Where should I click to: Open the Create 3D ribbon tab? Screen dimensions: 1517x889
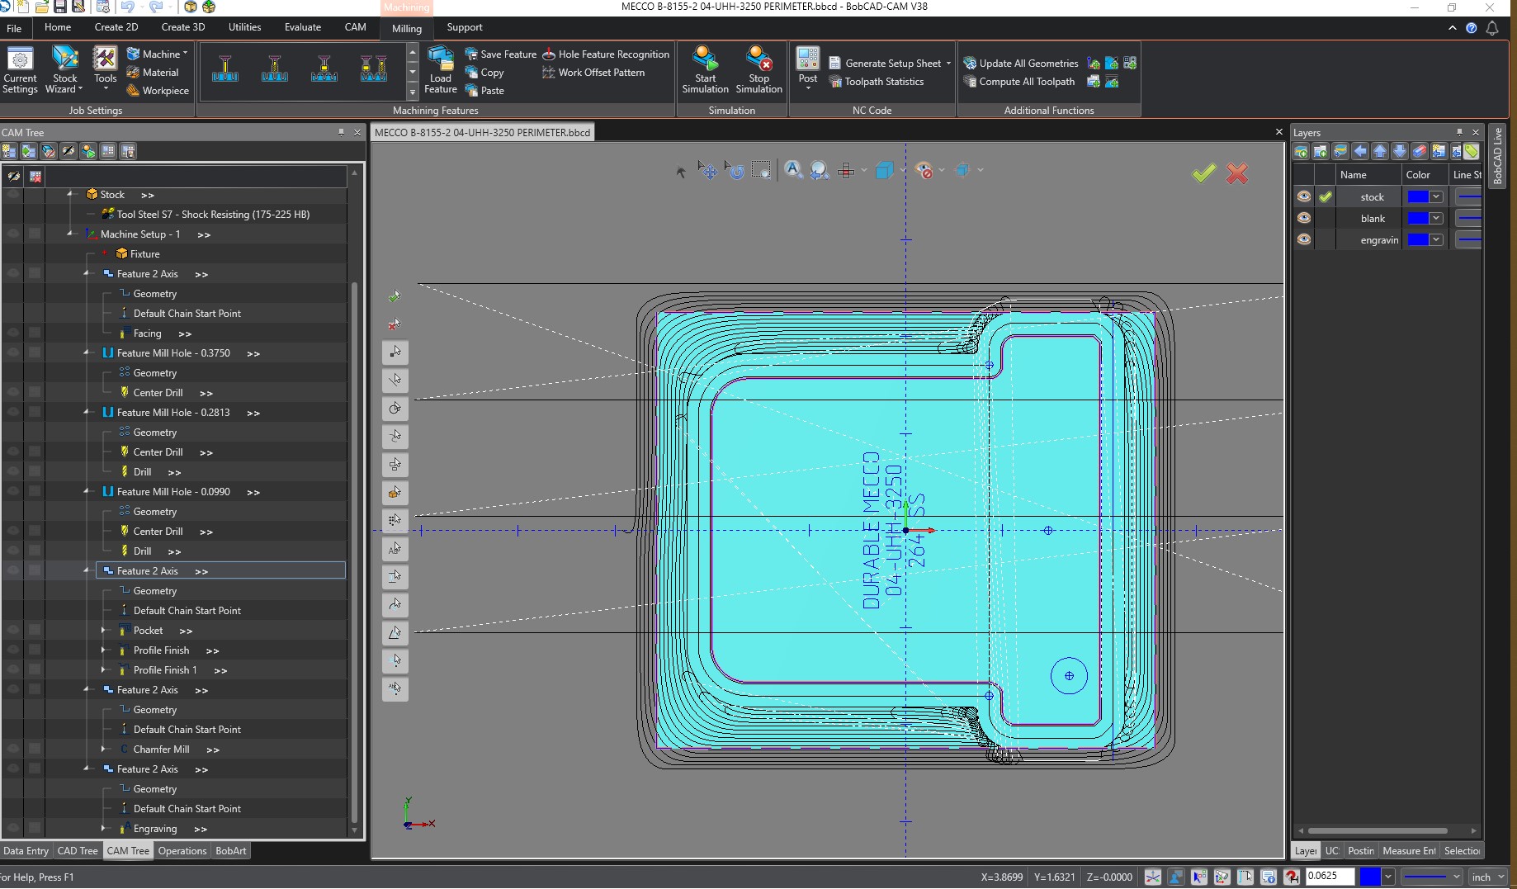pyautogui.click(x=182, y=27)
